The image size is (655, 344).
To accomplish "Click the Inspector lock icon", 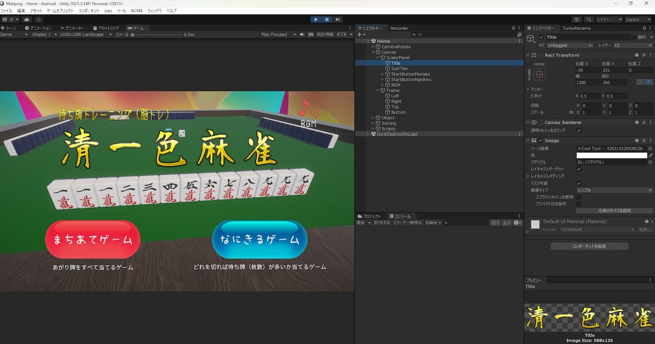I will tap(644, 28).
